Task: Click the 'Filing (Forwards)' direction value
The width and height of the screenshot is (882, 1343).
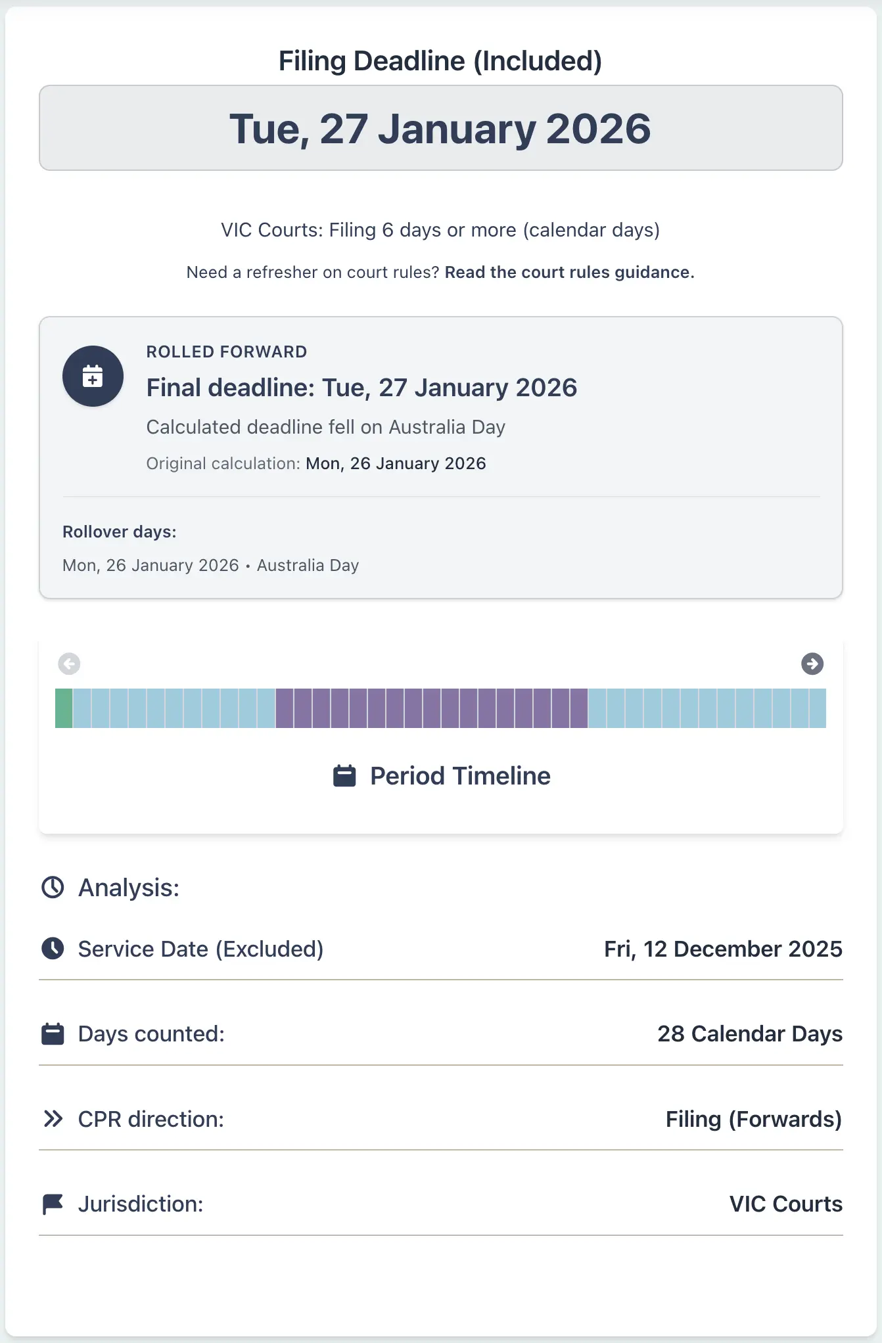Action: click(753, 1119)
